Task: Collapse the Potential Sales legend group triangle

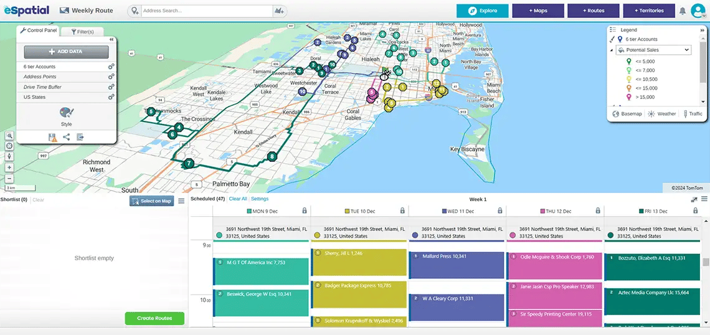Action: [612, 50]
